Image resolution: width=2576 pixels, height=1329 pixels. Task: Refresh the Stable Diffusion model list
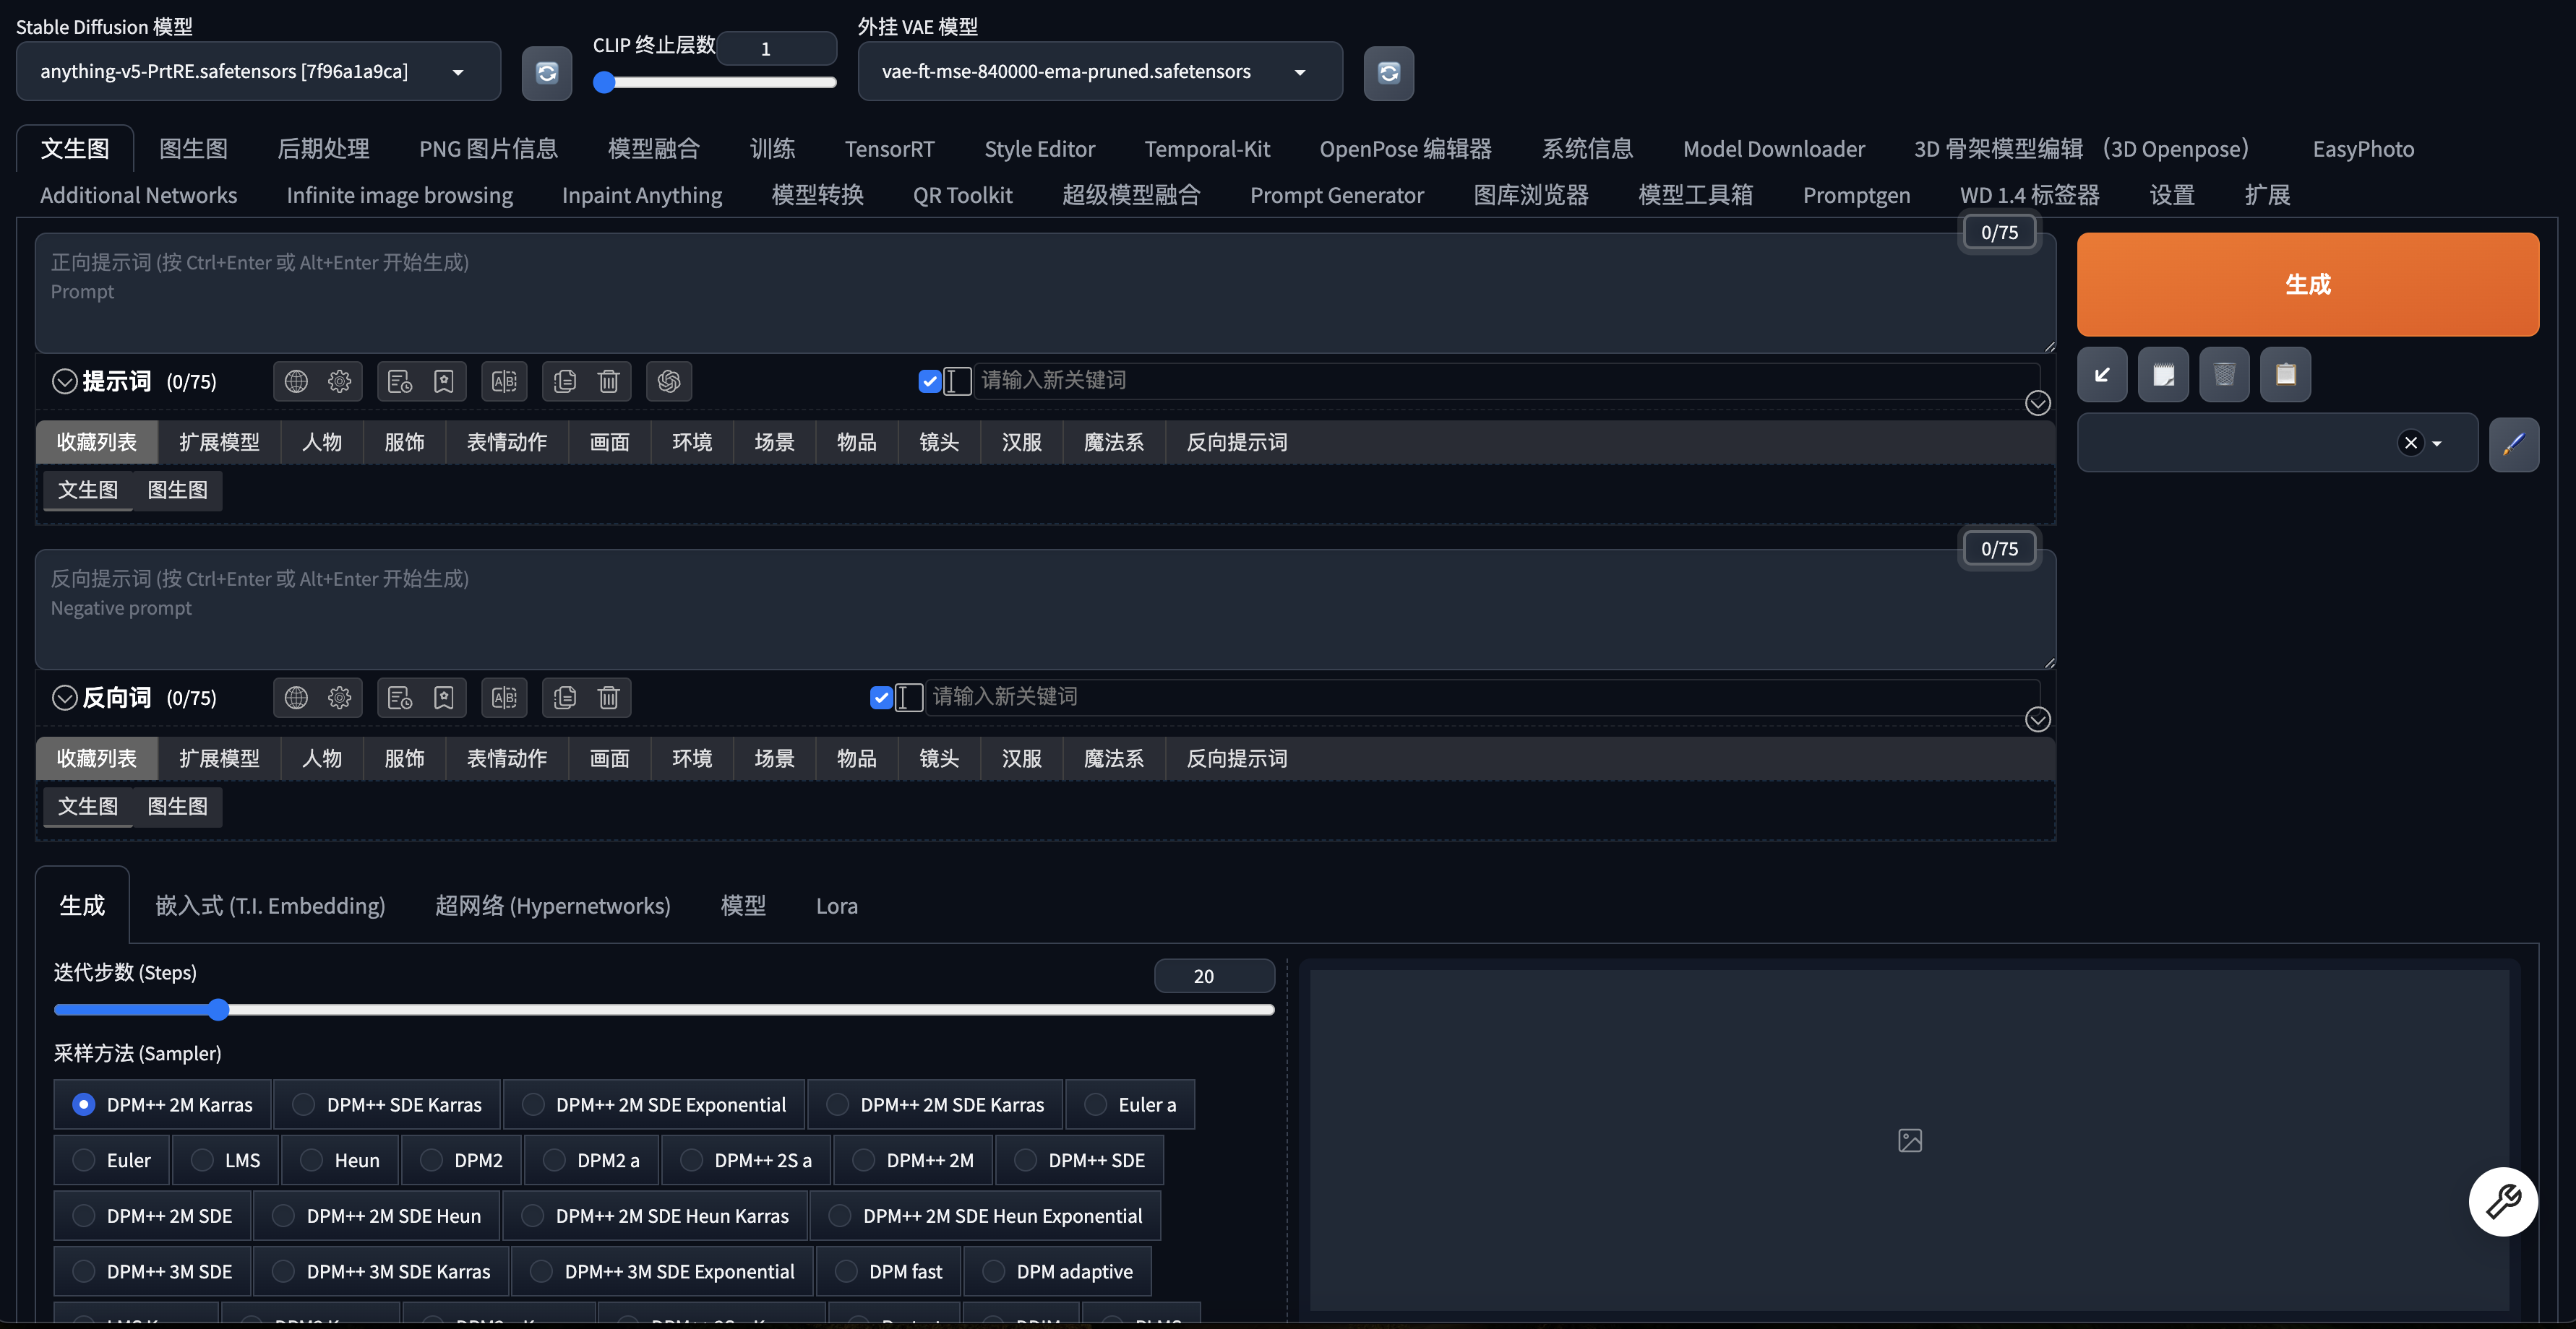(547, 72)
